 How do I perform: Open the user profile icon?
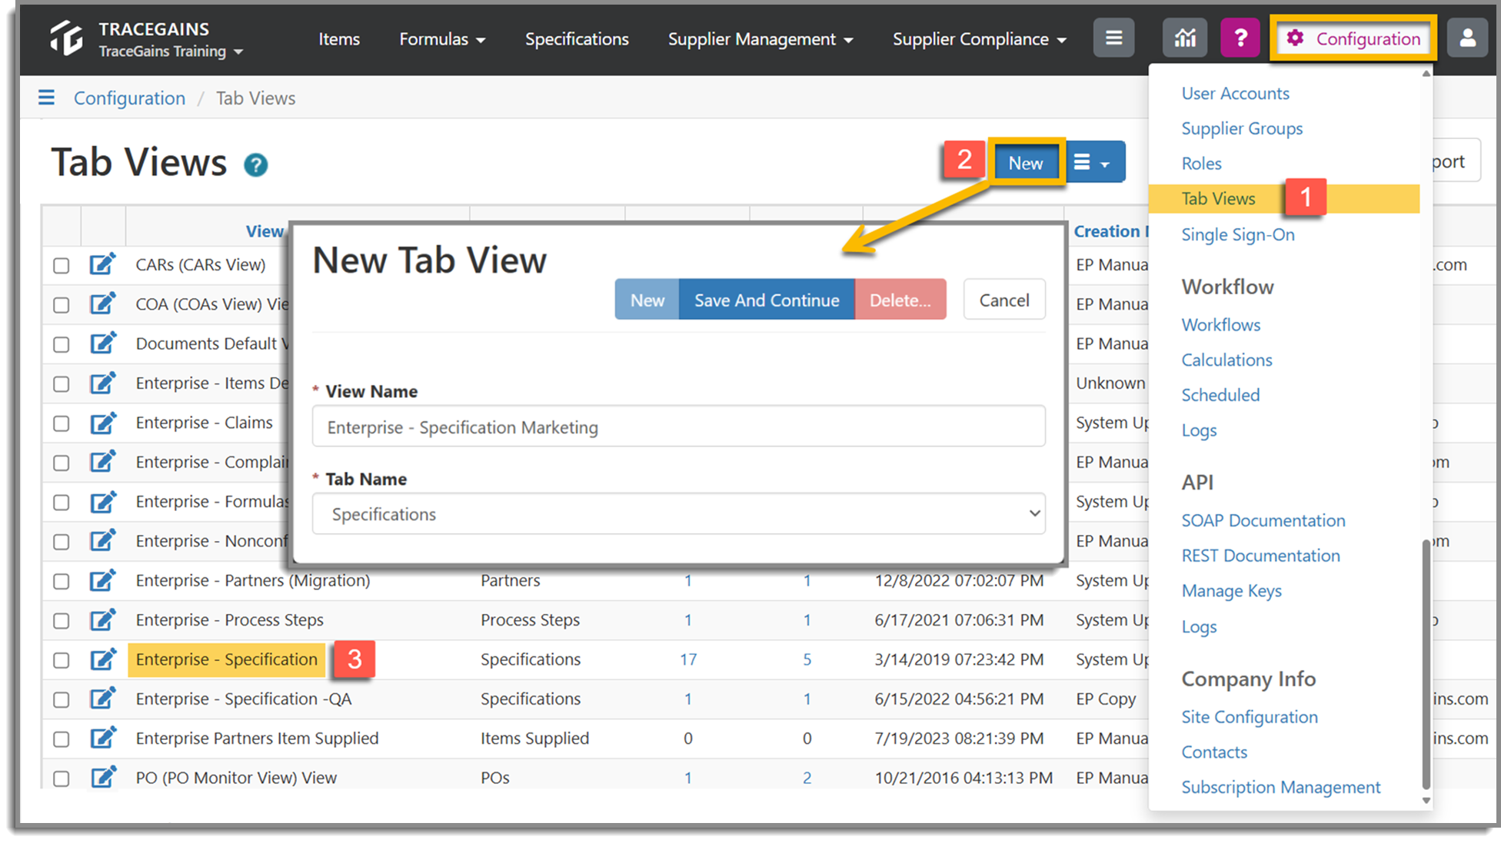[1468, 38]
